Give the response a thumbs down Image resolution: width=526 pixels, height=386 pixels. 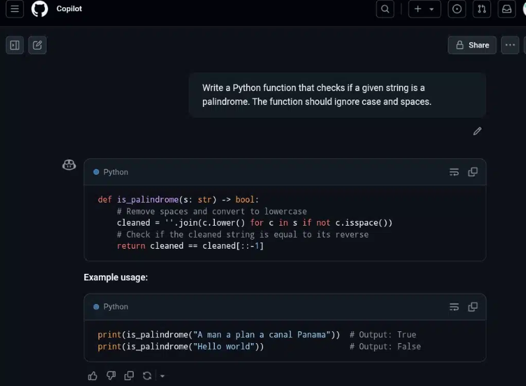tap(111, 375)
